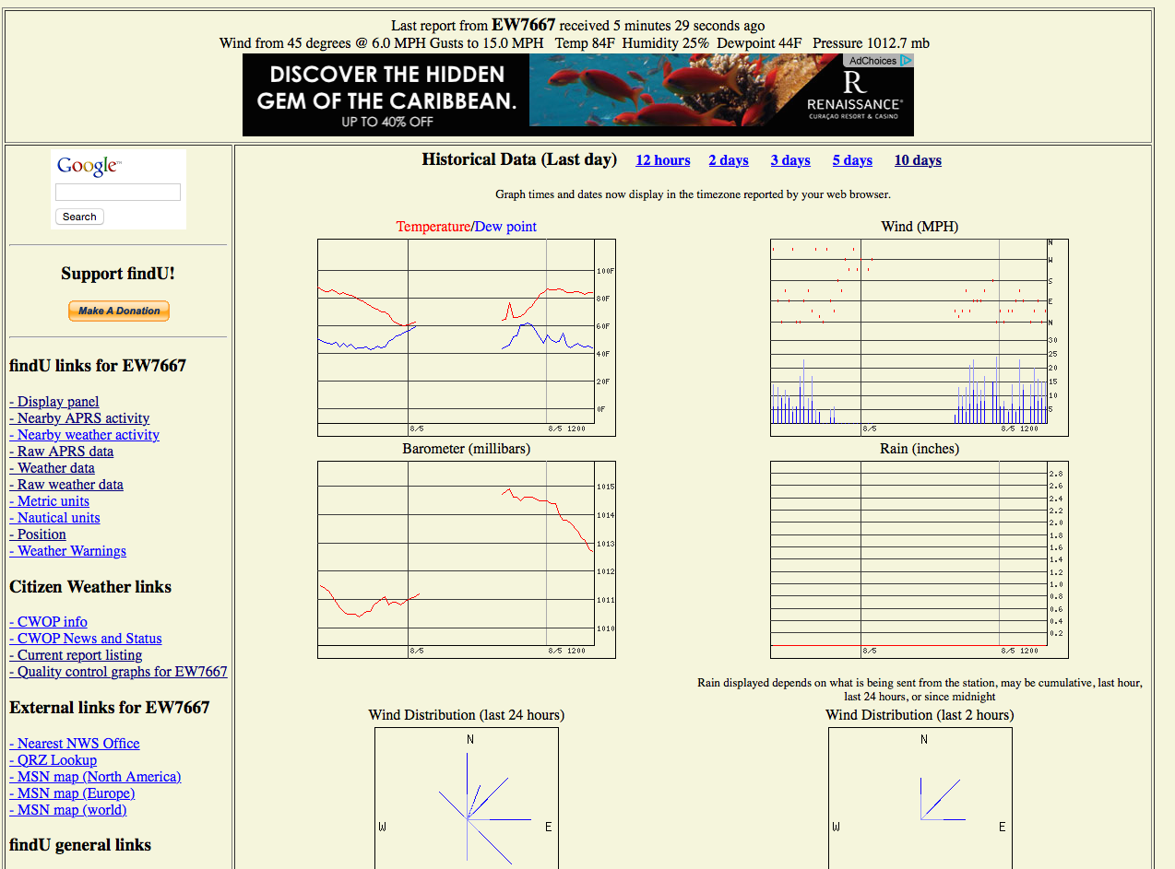Open the QRZ Lookup
This screenshot has width=1175, height=869.
pos(53,759)
